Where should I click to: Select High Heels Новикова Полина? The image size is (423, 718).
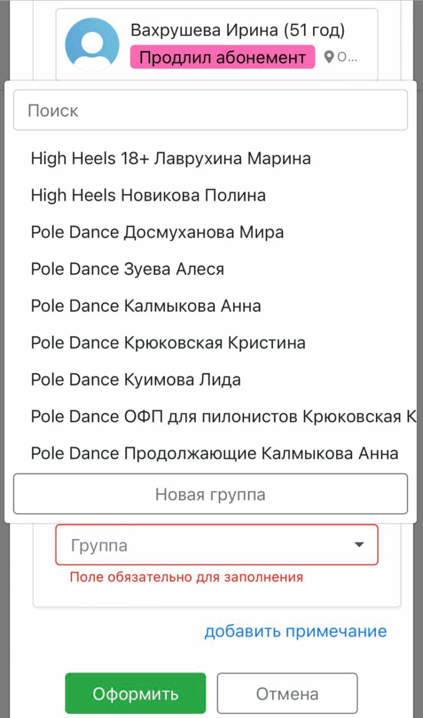click(x=148, y=196)
